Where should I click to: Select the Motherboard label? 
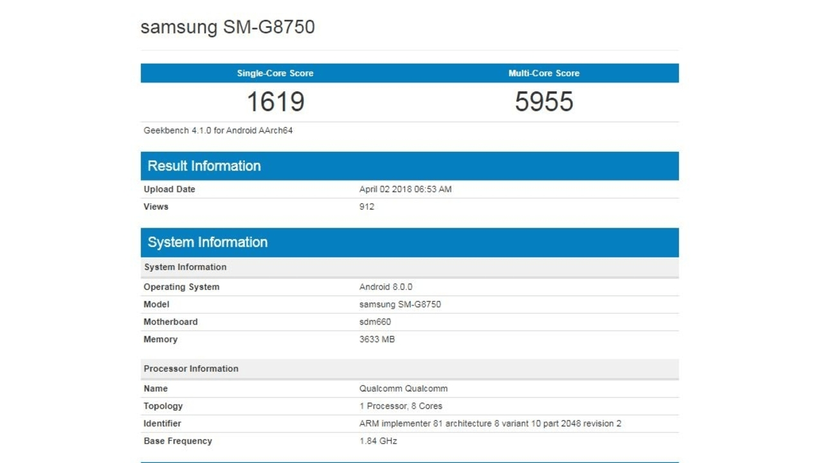170,322
